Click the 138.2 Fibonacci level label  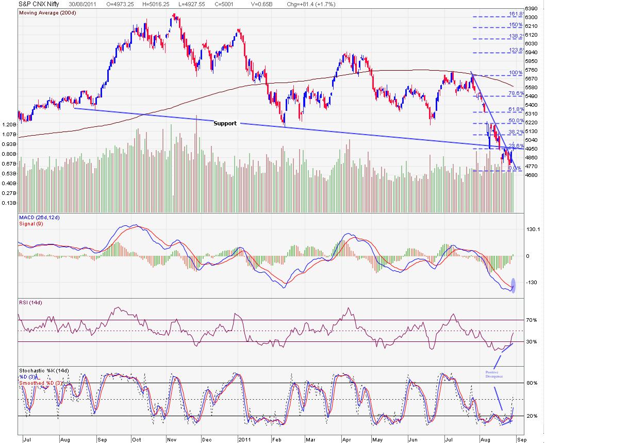coord(516,36)
